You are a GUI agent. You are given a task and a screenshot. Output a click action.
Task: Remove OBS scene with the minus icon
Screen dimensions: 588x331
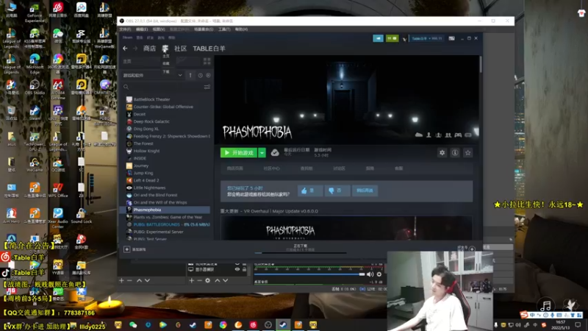(129, 280)
